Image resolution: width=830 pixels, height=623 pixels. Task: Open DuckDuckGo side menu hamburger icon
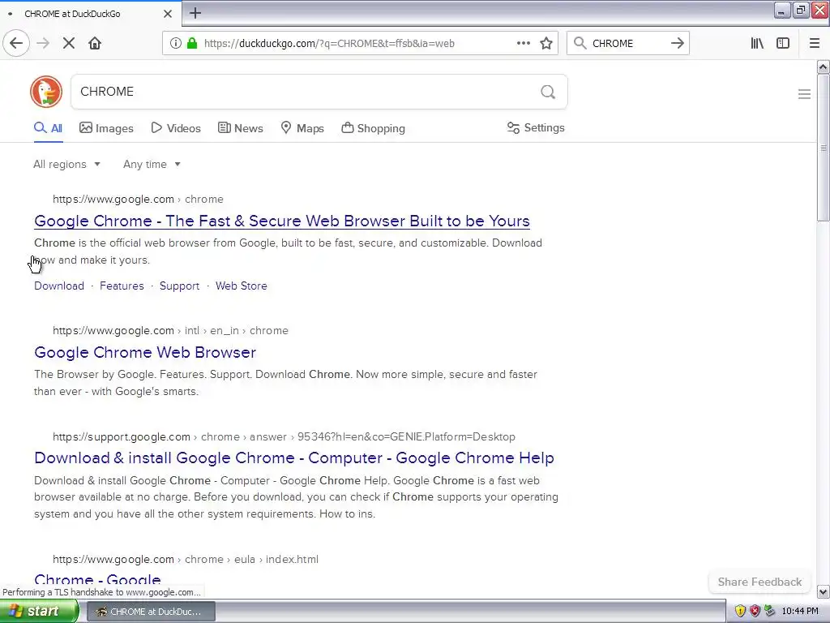(804, 94)
